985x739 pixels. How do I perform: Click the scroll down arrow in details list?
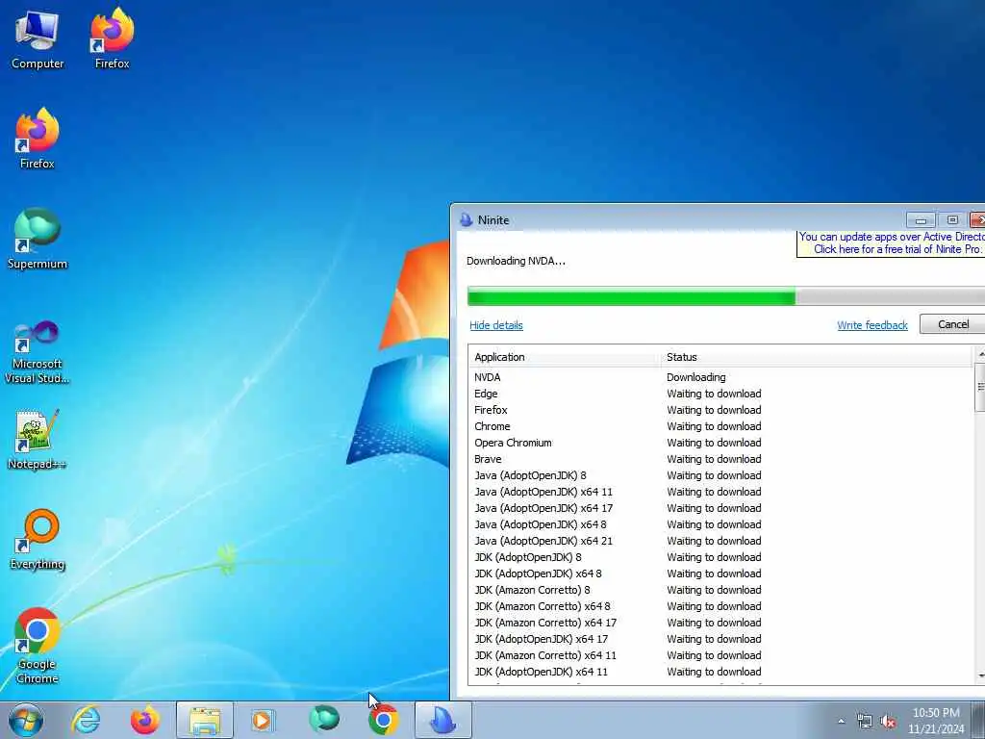click(980, 675)
